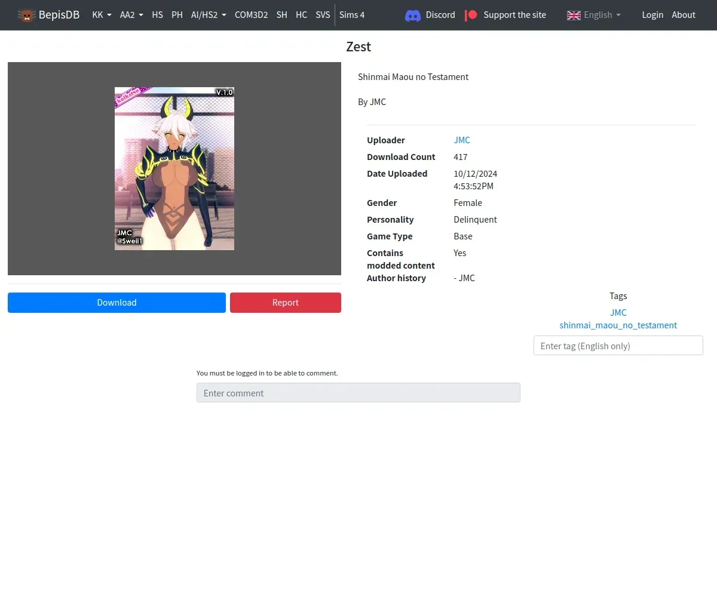Go to the HS section

[157, 15]
